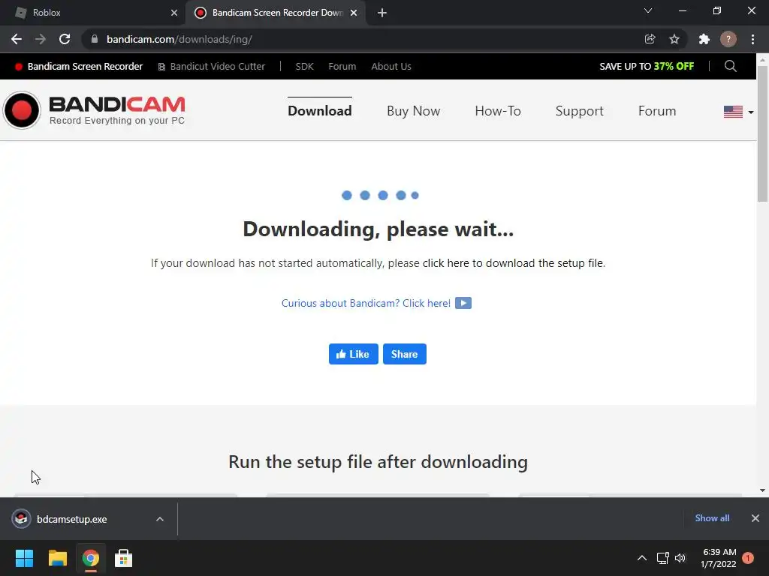
Task: Reload the Bandicam page
Action: 65,39
